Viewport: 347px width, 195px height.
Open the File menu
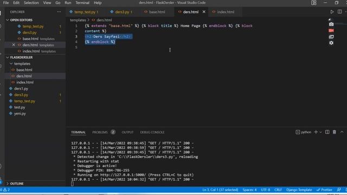[x=6, y=3]
